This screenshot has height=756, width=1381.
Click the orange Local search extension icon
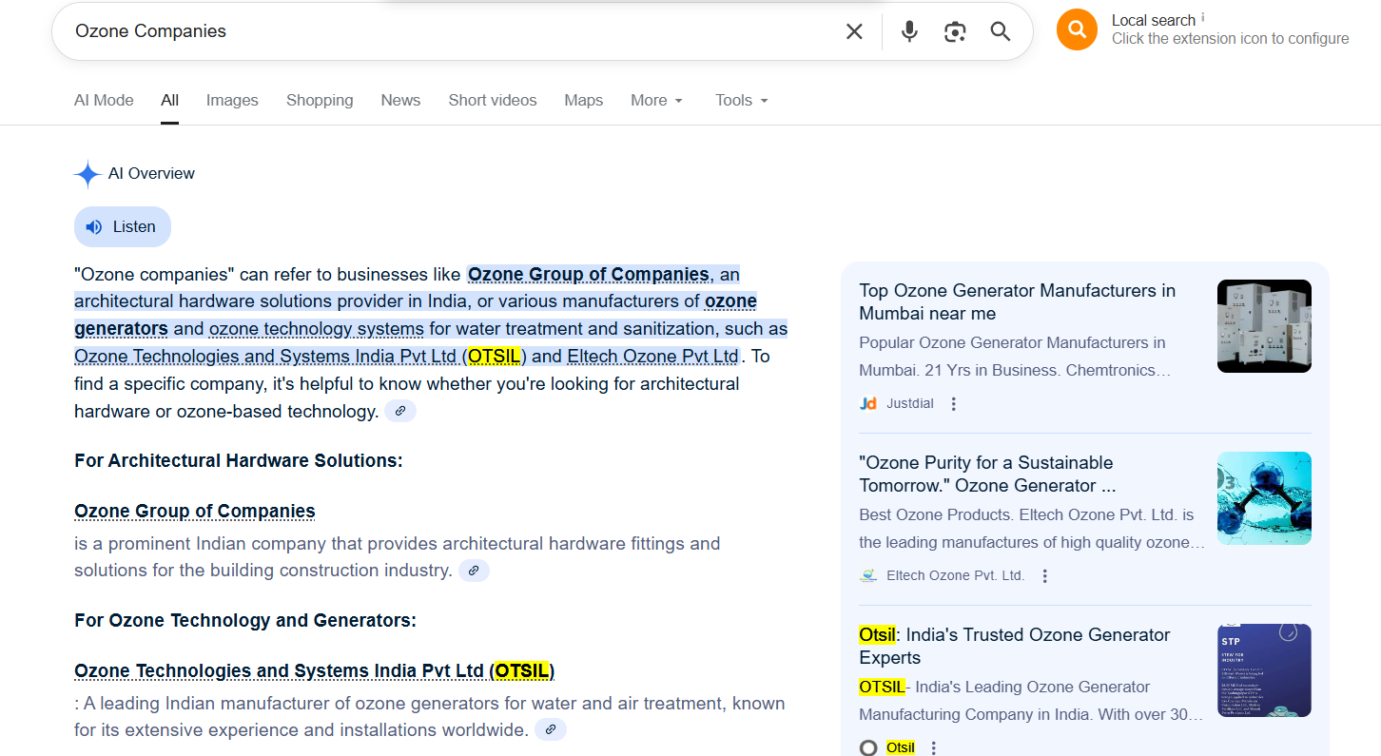(1077, 29)
